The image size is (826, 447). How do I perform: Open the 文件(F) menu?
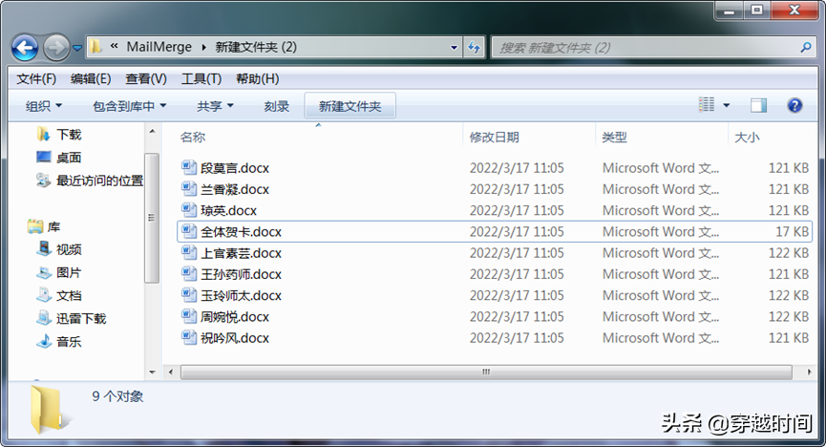pos(36,79)
